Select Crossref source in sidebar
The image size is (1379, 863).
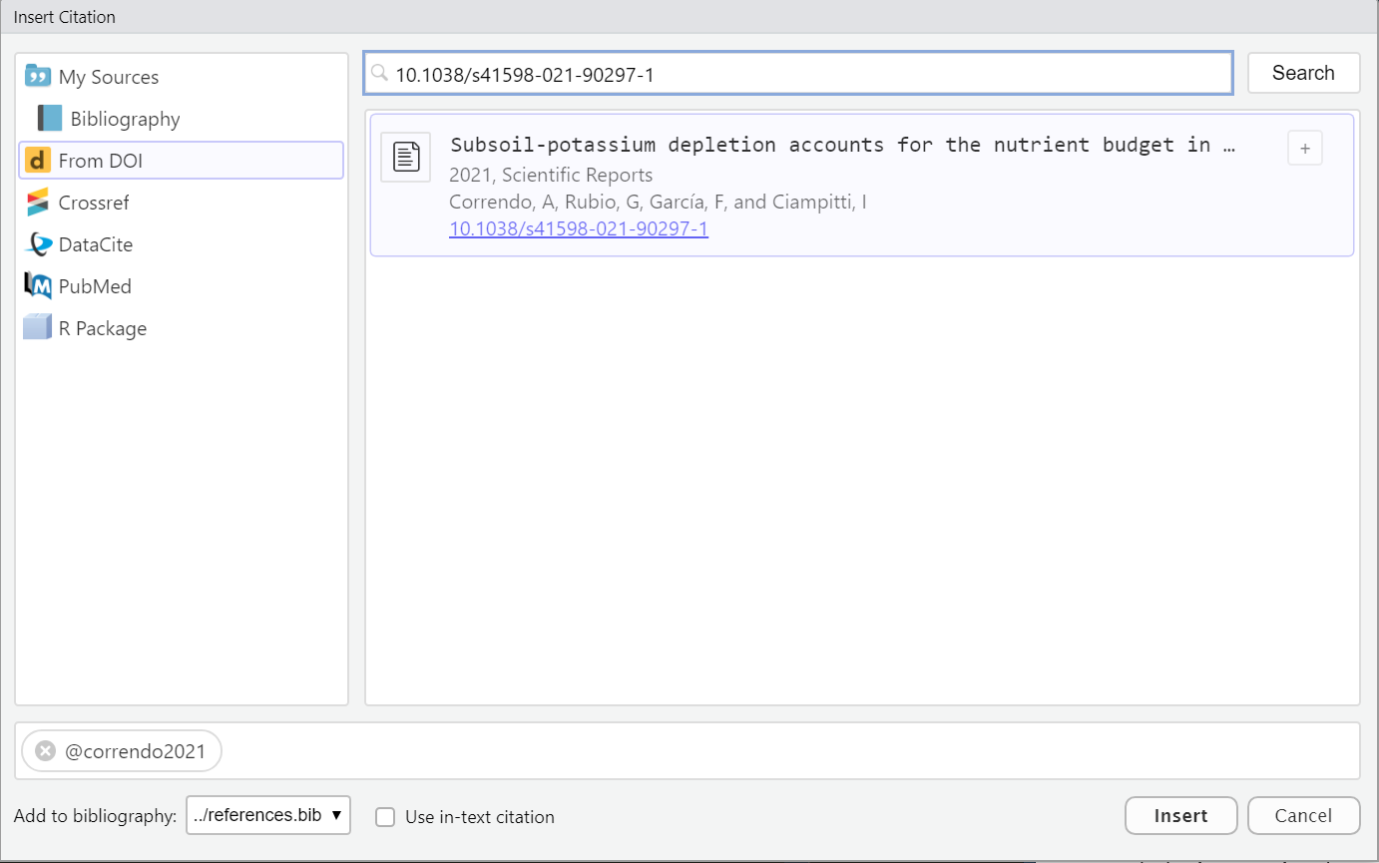(x=94, y=203)
